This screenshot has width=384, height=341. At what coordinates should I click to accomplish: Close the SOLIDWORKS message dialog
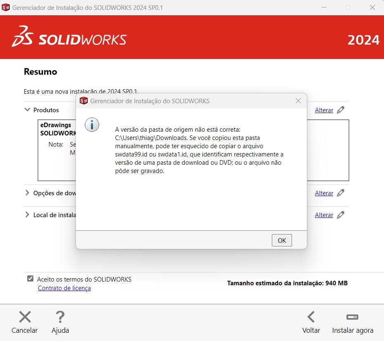(x=298, y=101)
